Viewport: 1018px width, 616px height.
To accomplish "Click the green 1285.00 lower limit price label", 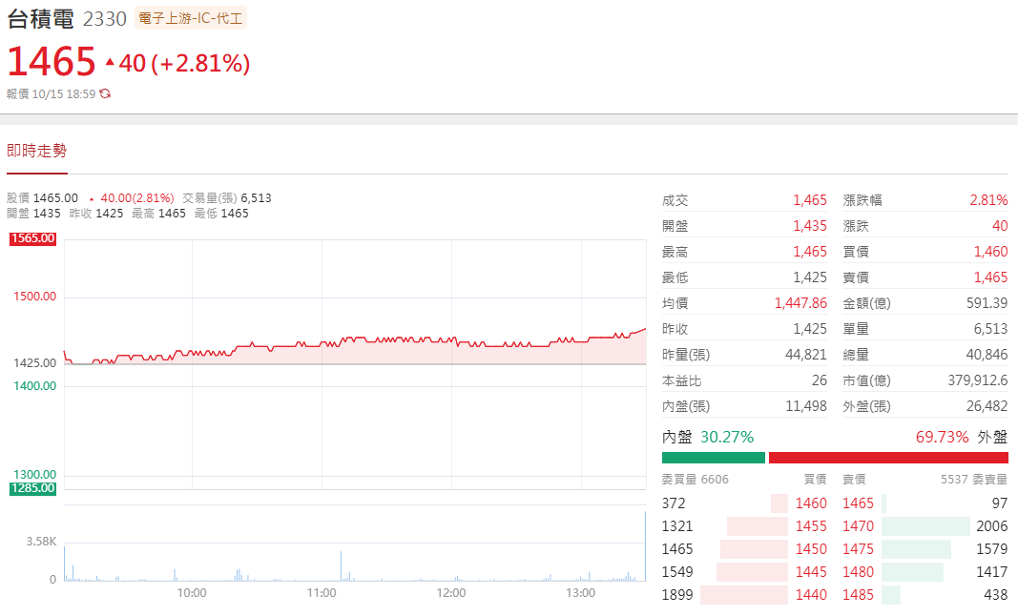I will [x=33, y=488].
